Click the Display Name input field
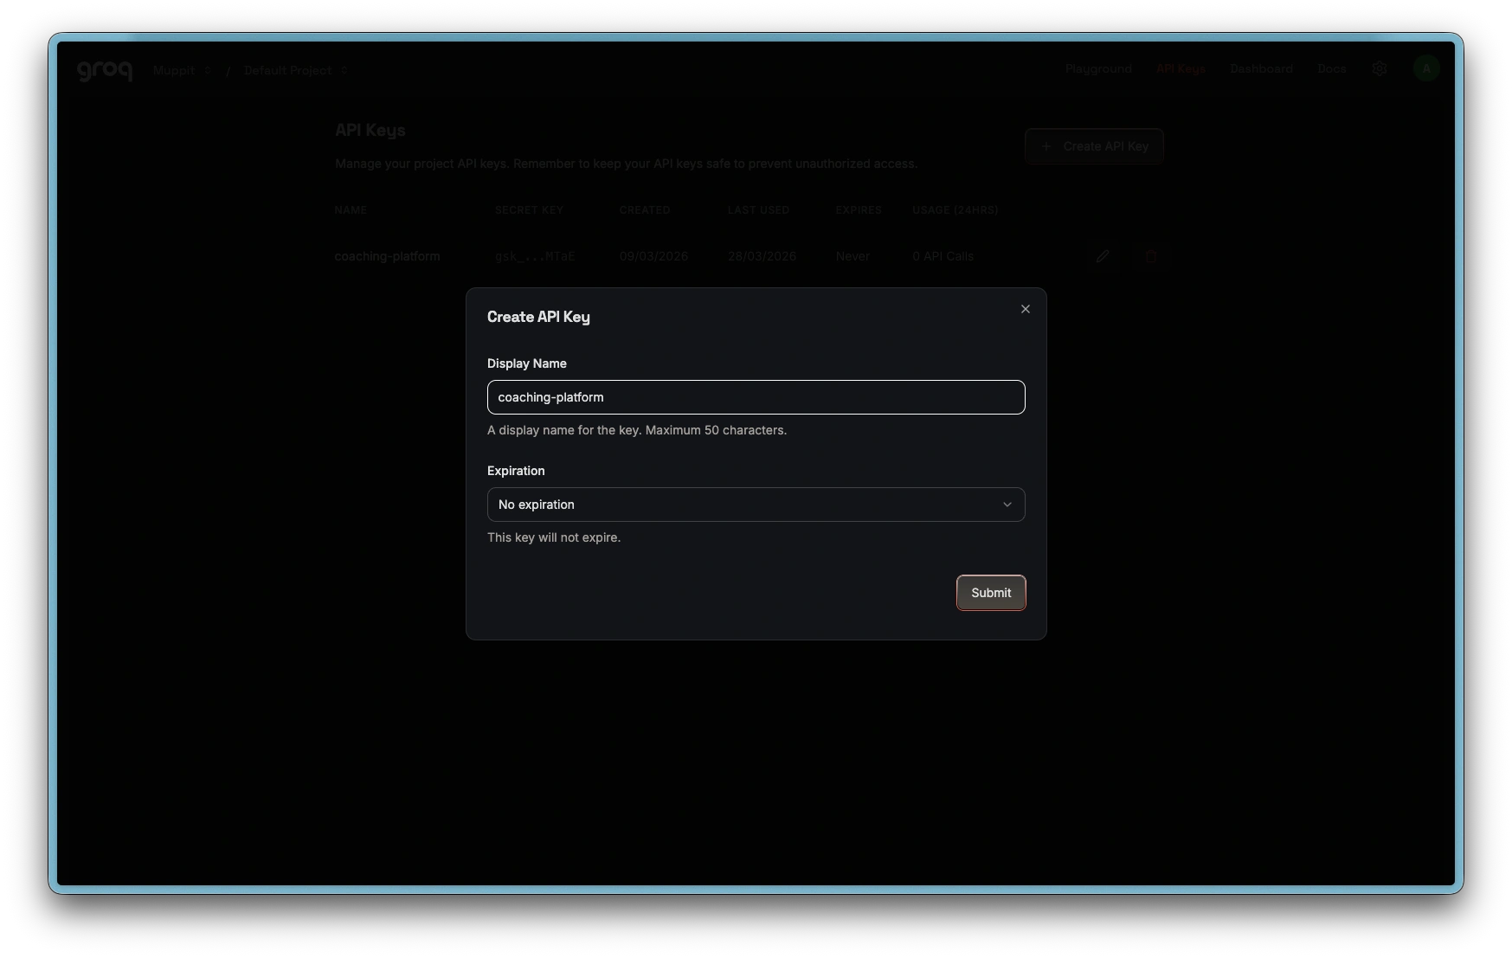 [x=756, y=397]
